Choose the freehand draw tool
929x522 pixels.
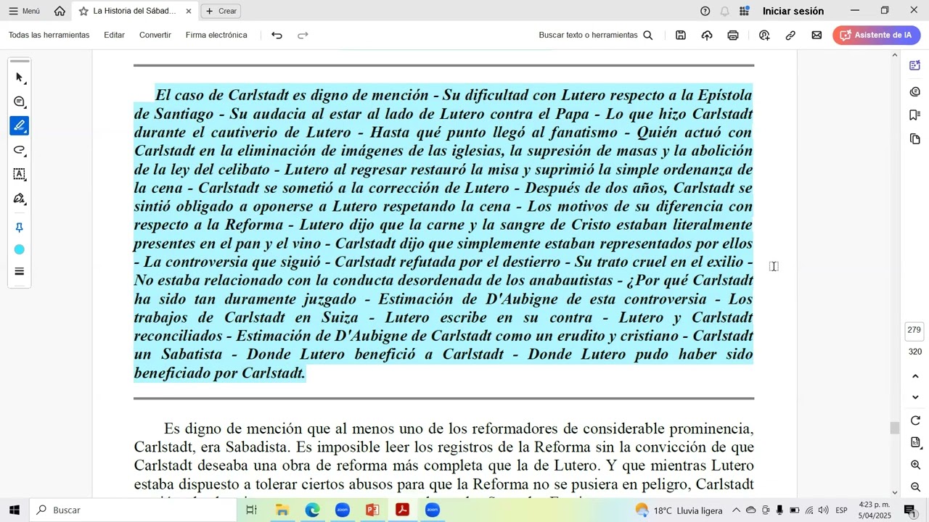click(20, 150)
